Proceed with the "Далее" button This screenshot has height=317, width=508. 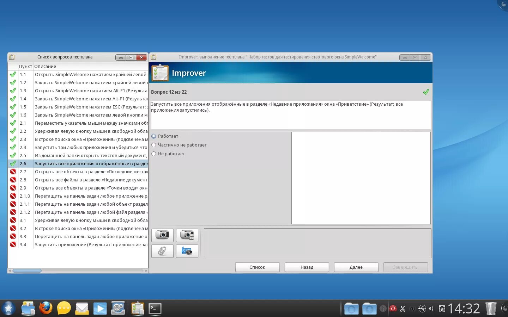click(356, 267)
